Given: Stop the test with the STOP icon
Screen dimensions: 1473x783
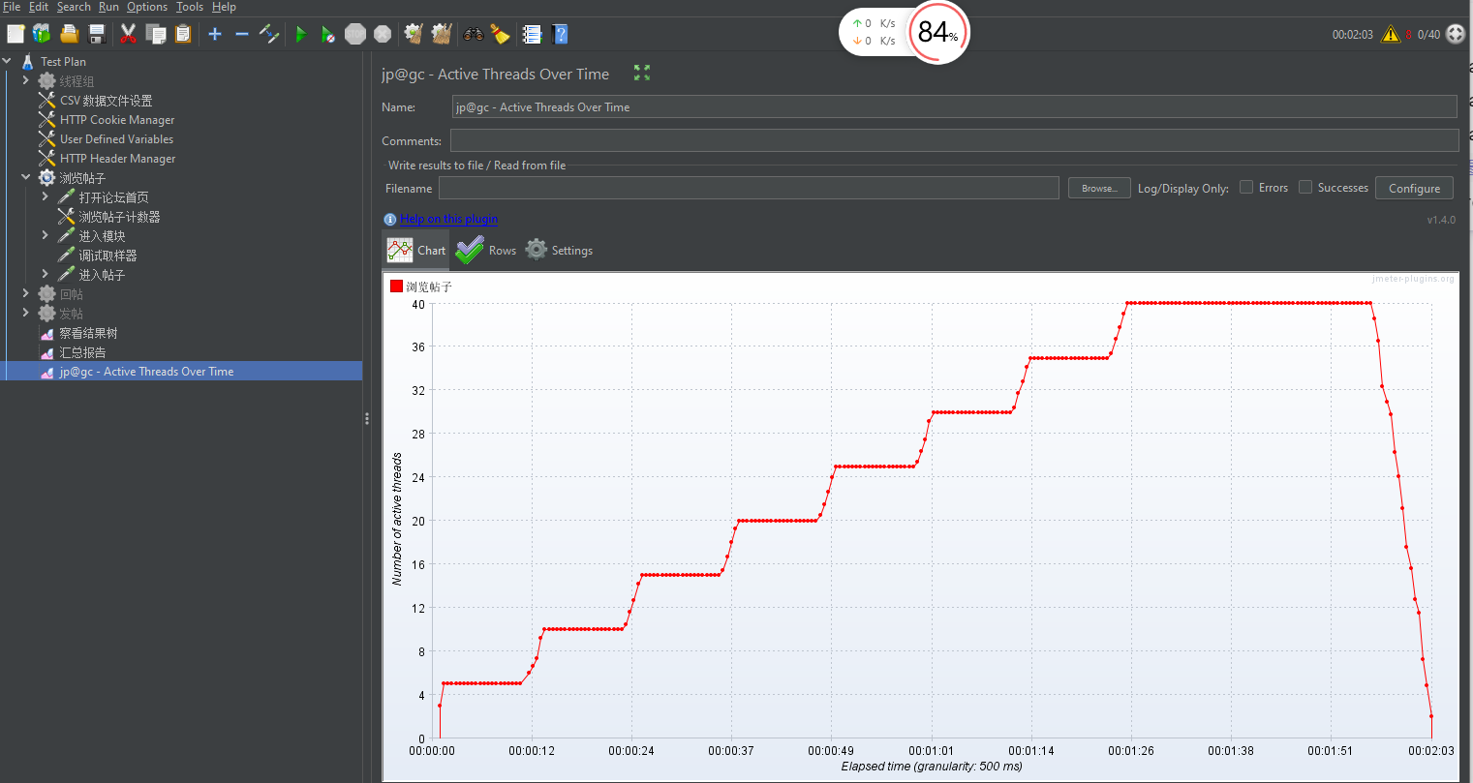Looking at the screenshot, I should [355, 34].
